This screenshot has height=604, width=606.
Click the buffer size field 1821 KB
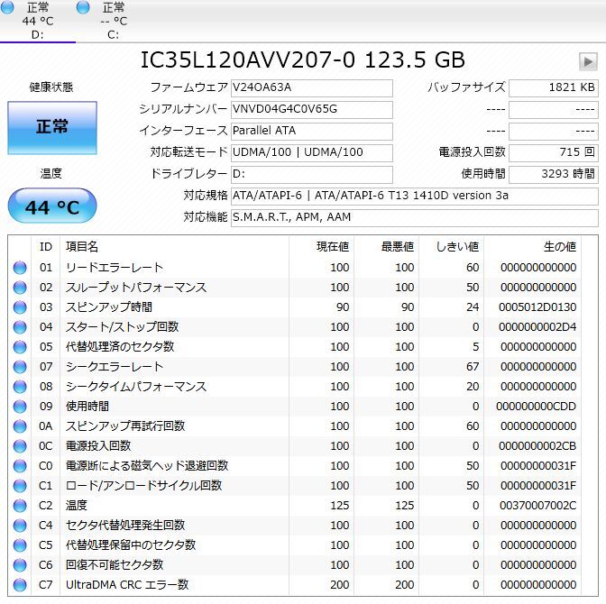(554, 88)
